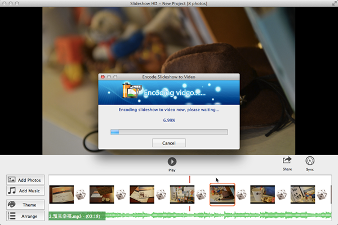Image resolution: width=338 pixels, height=225 pixels.
Task: Click dice transition after third photo
Action: point(161,195)
